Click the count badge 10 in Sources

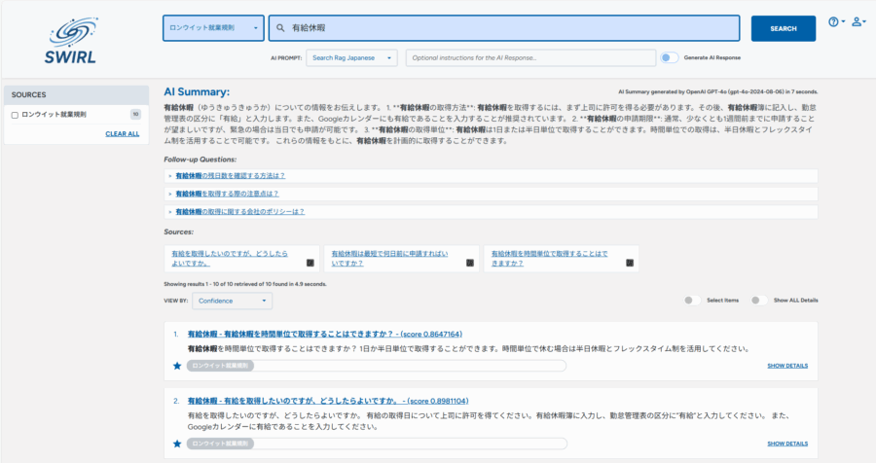(x=135, y=115)
